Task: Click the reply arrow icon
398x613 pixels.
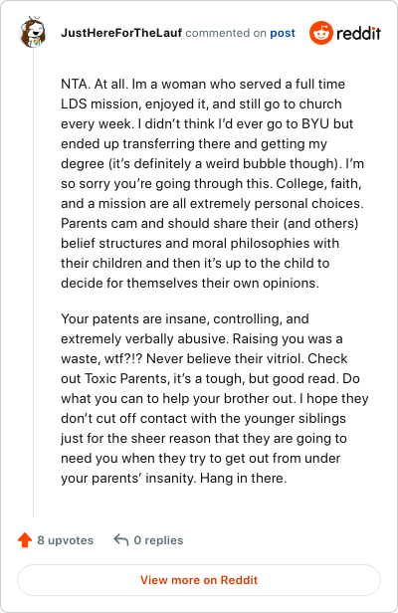Action: [120, 540]
